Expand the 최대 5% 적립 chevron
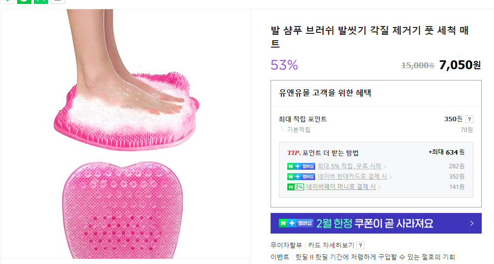The width and height of the screenshot is (494, 264). coord(384,167)
